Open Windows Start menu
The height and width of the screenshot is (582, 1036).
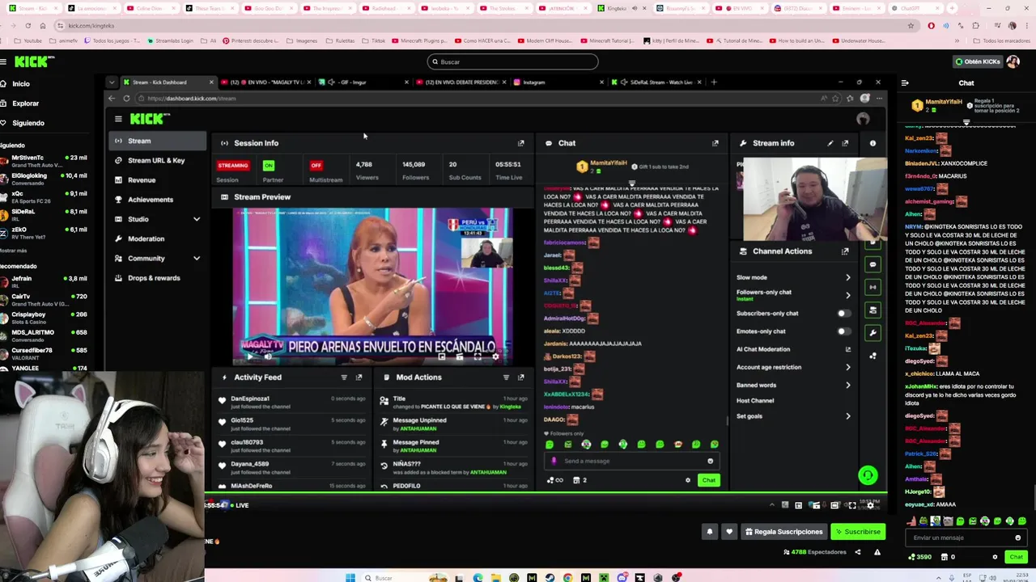tap(350, 577)
